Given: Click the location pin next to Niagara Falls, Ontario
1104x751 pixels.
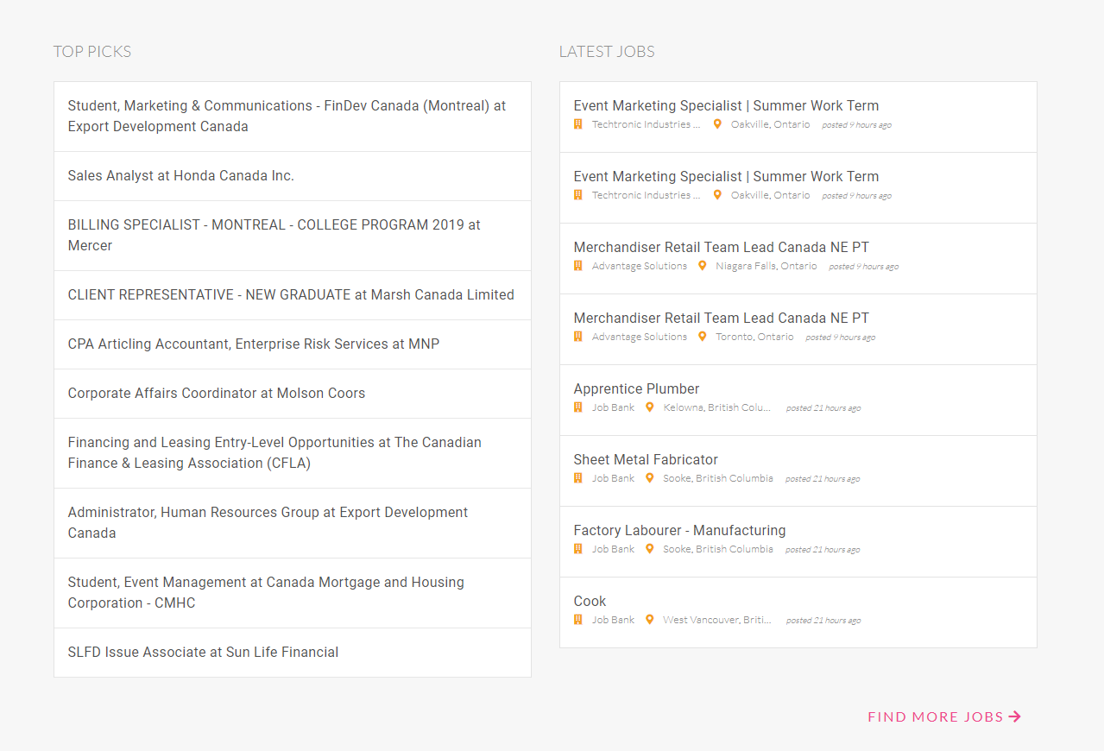Looking at the screenshot, I should (703, 266).
